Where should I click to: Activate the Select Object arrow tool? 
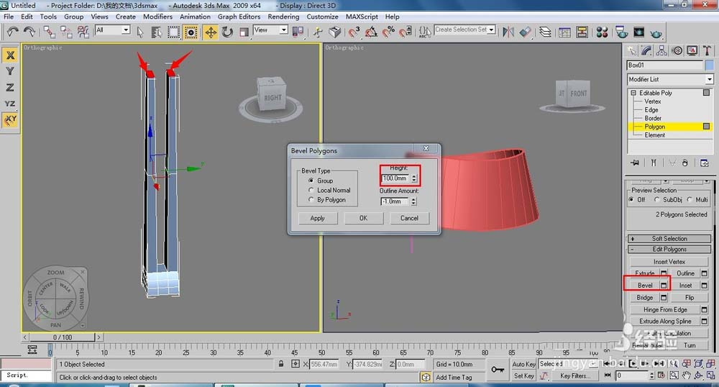[139, 32]
